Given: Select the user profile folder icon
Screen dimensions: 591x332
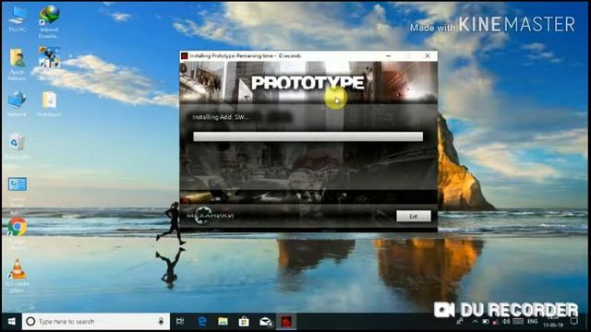Looking at the screenshot, I should 17,64.
